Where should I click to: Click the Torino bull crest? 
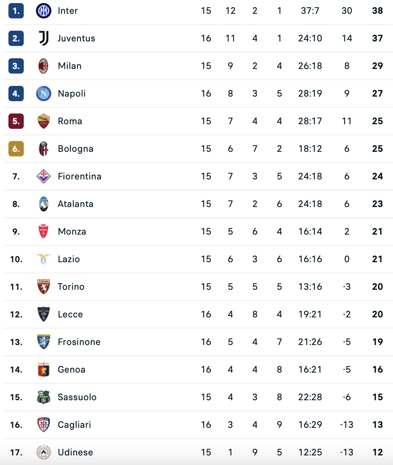[x=44, y=287]
